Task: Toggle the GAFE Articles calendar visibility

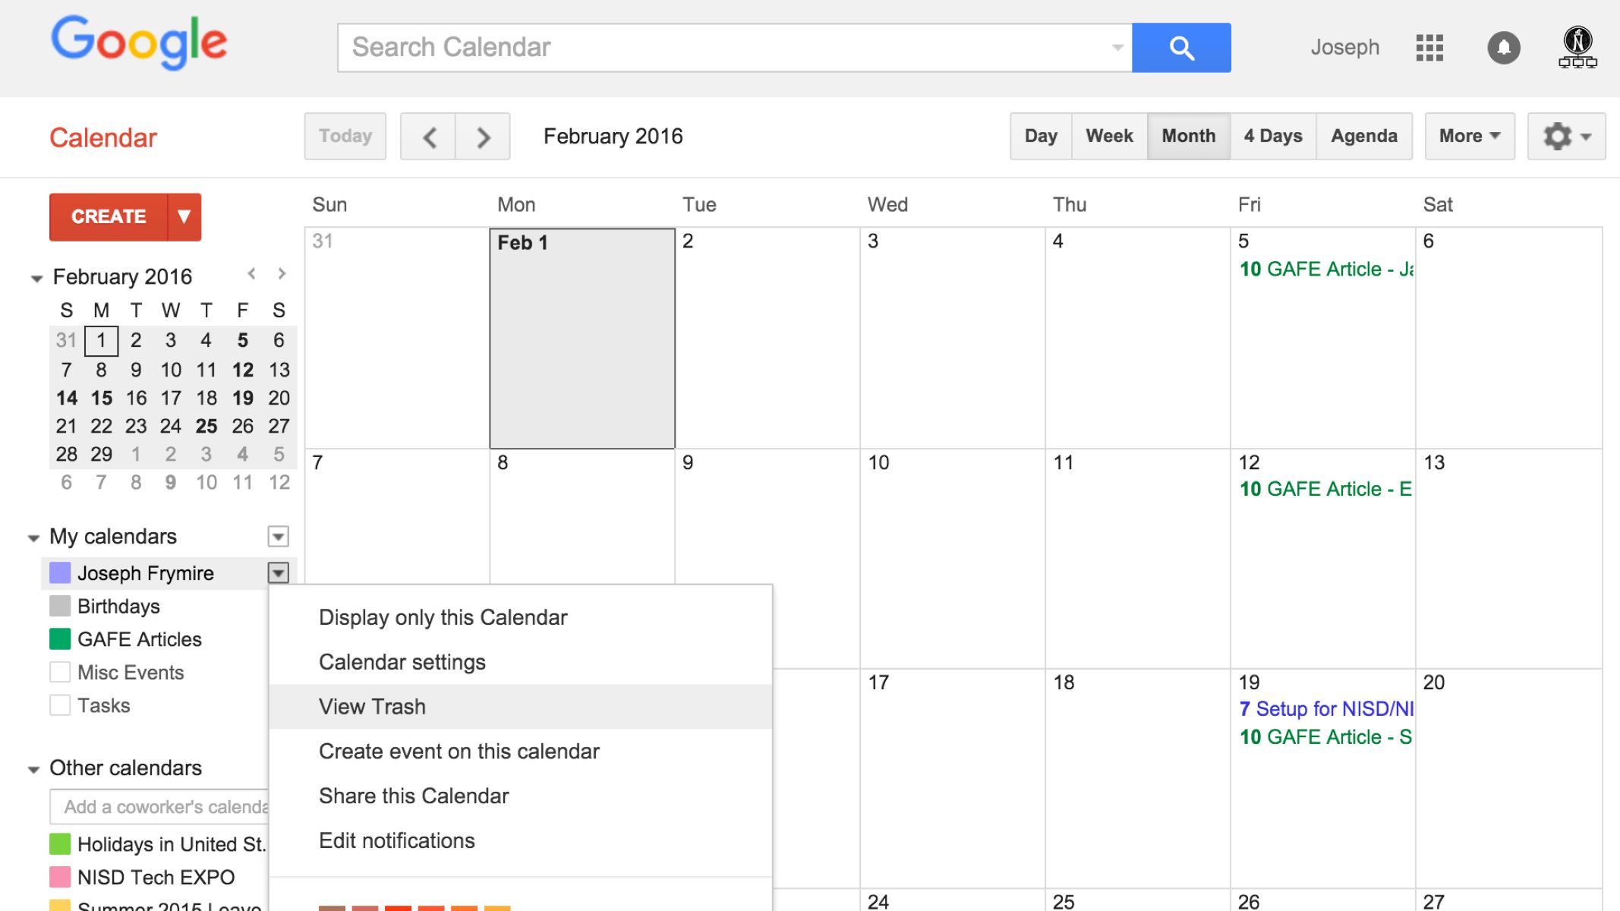Action: pos(60,639)
